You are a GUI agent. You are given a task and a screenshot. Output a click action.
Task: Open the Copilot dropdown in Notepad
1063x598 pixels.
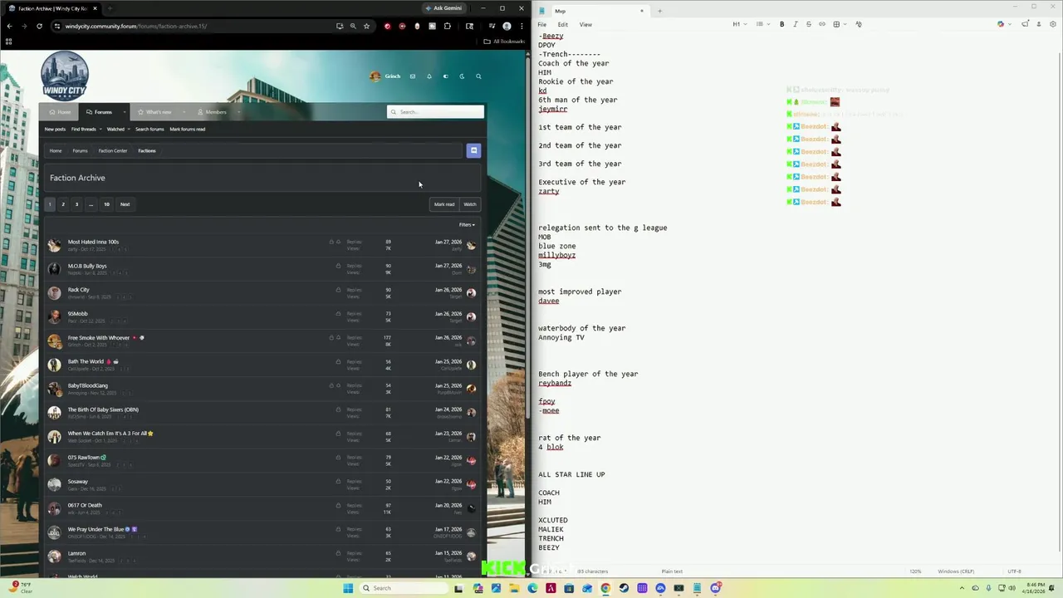coord(1003,24)
